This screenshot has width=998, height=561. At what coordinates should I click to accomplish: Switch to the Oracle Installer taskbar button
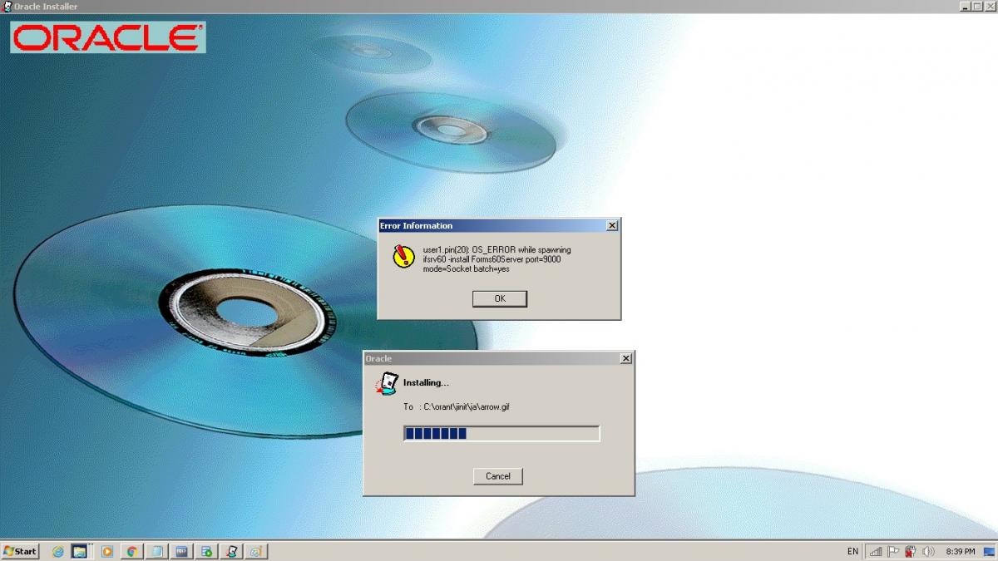point(232,551)
